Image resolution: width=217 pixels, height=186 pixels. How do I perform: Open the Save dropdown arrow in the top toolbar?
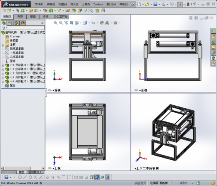(159, 5)
